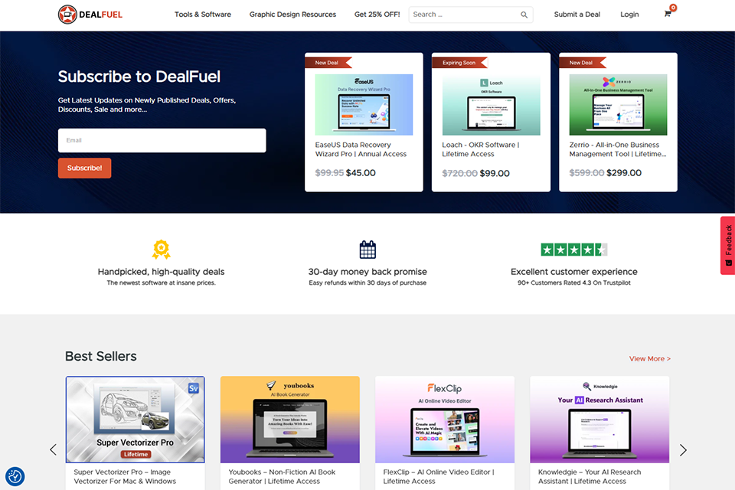735x490 pixels.
Task: Click the Best Sellers heading
Action: click(101, 356)
